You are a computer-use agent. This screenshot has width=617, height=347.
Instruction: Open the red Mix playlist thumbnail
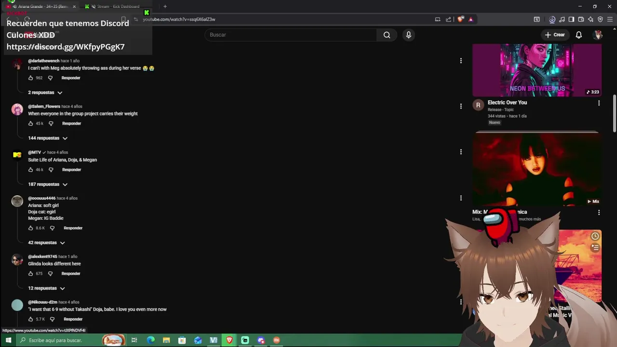tap(537, 170)
